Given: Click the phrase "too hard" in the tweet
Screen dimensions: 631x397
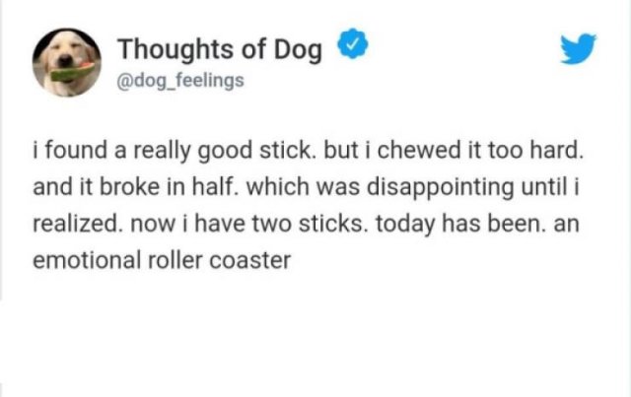Looking at the screenshot, I should (x=546, y=152).
